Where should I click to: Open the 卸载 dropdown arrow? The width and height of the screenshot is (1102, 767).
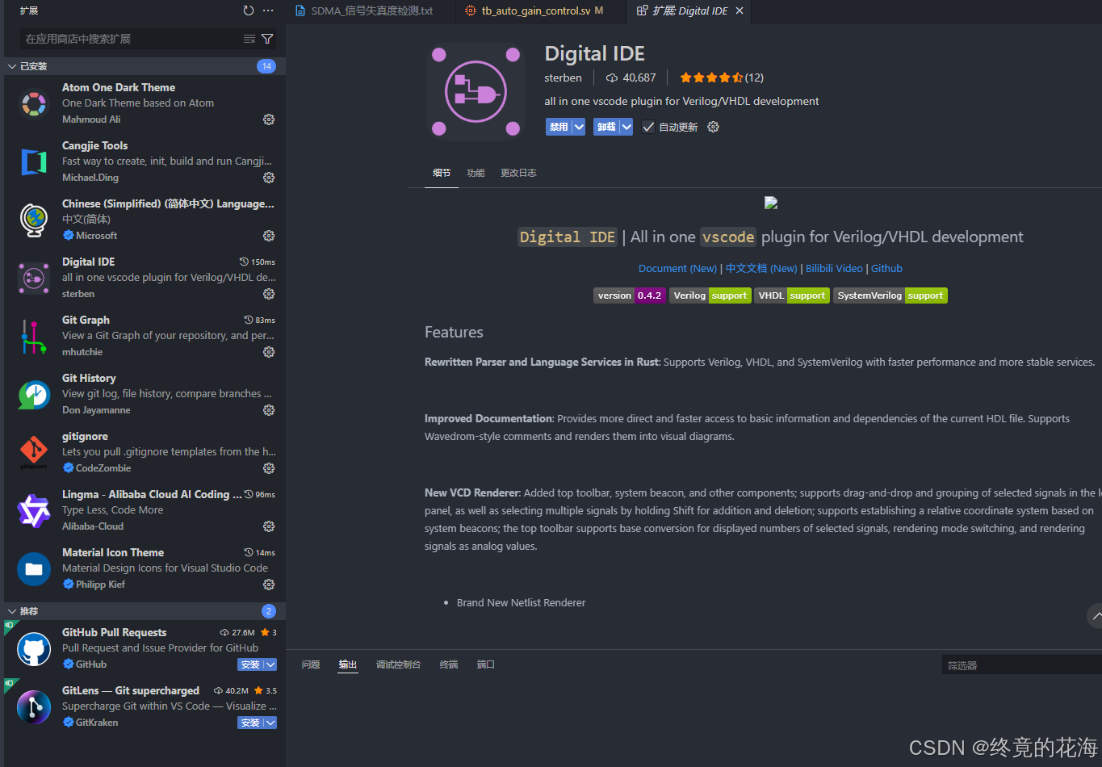(x=626, y=127)
